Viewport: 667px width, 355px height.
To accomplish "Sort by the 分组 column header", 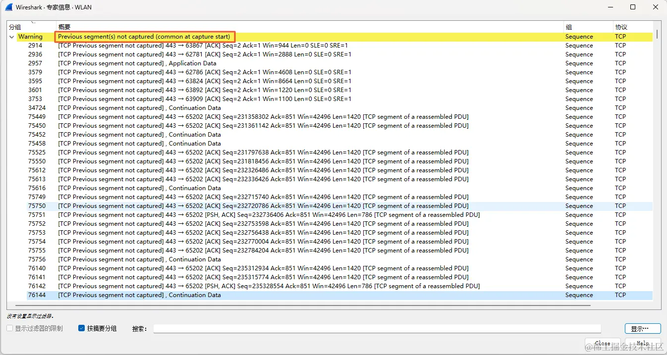I will [x=31, y=27].
